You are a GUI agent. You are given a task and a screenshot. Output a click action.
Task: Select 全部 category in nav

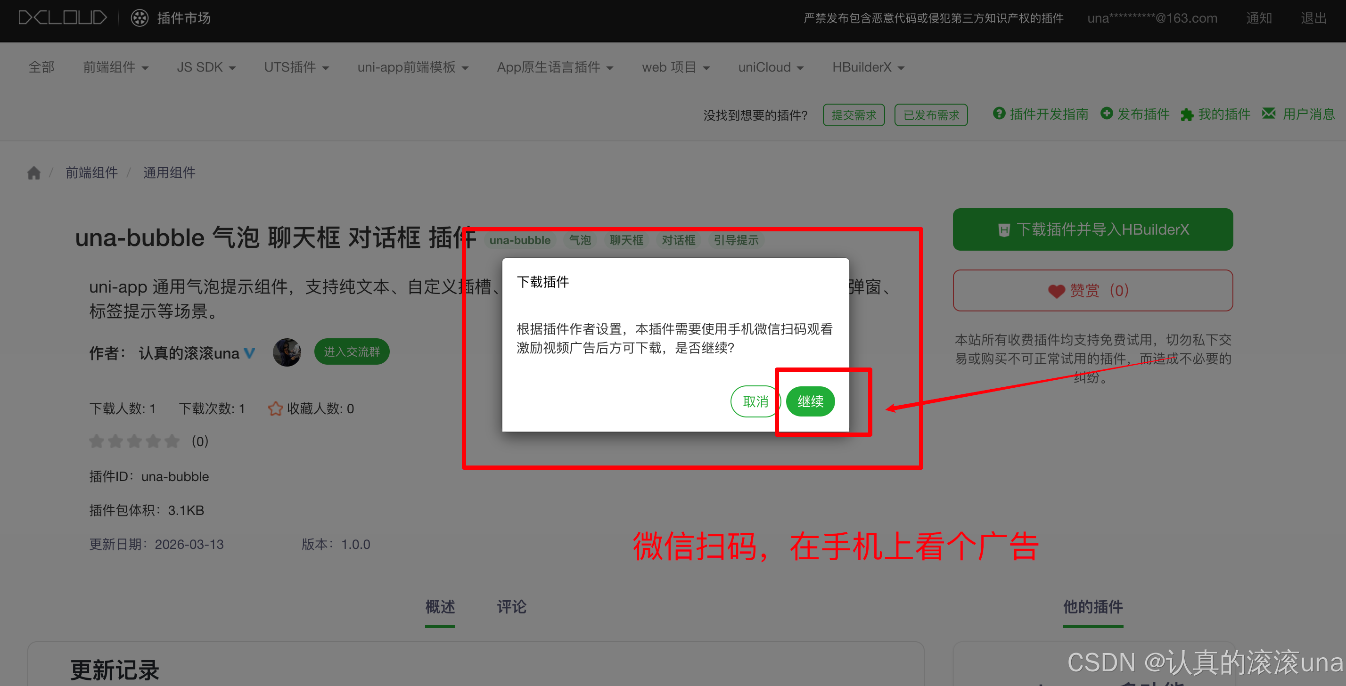click(41, 67)
